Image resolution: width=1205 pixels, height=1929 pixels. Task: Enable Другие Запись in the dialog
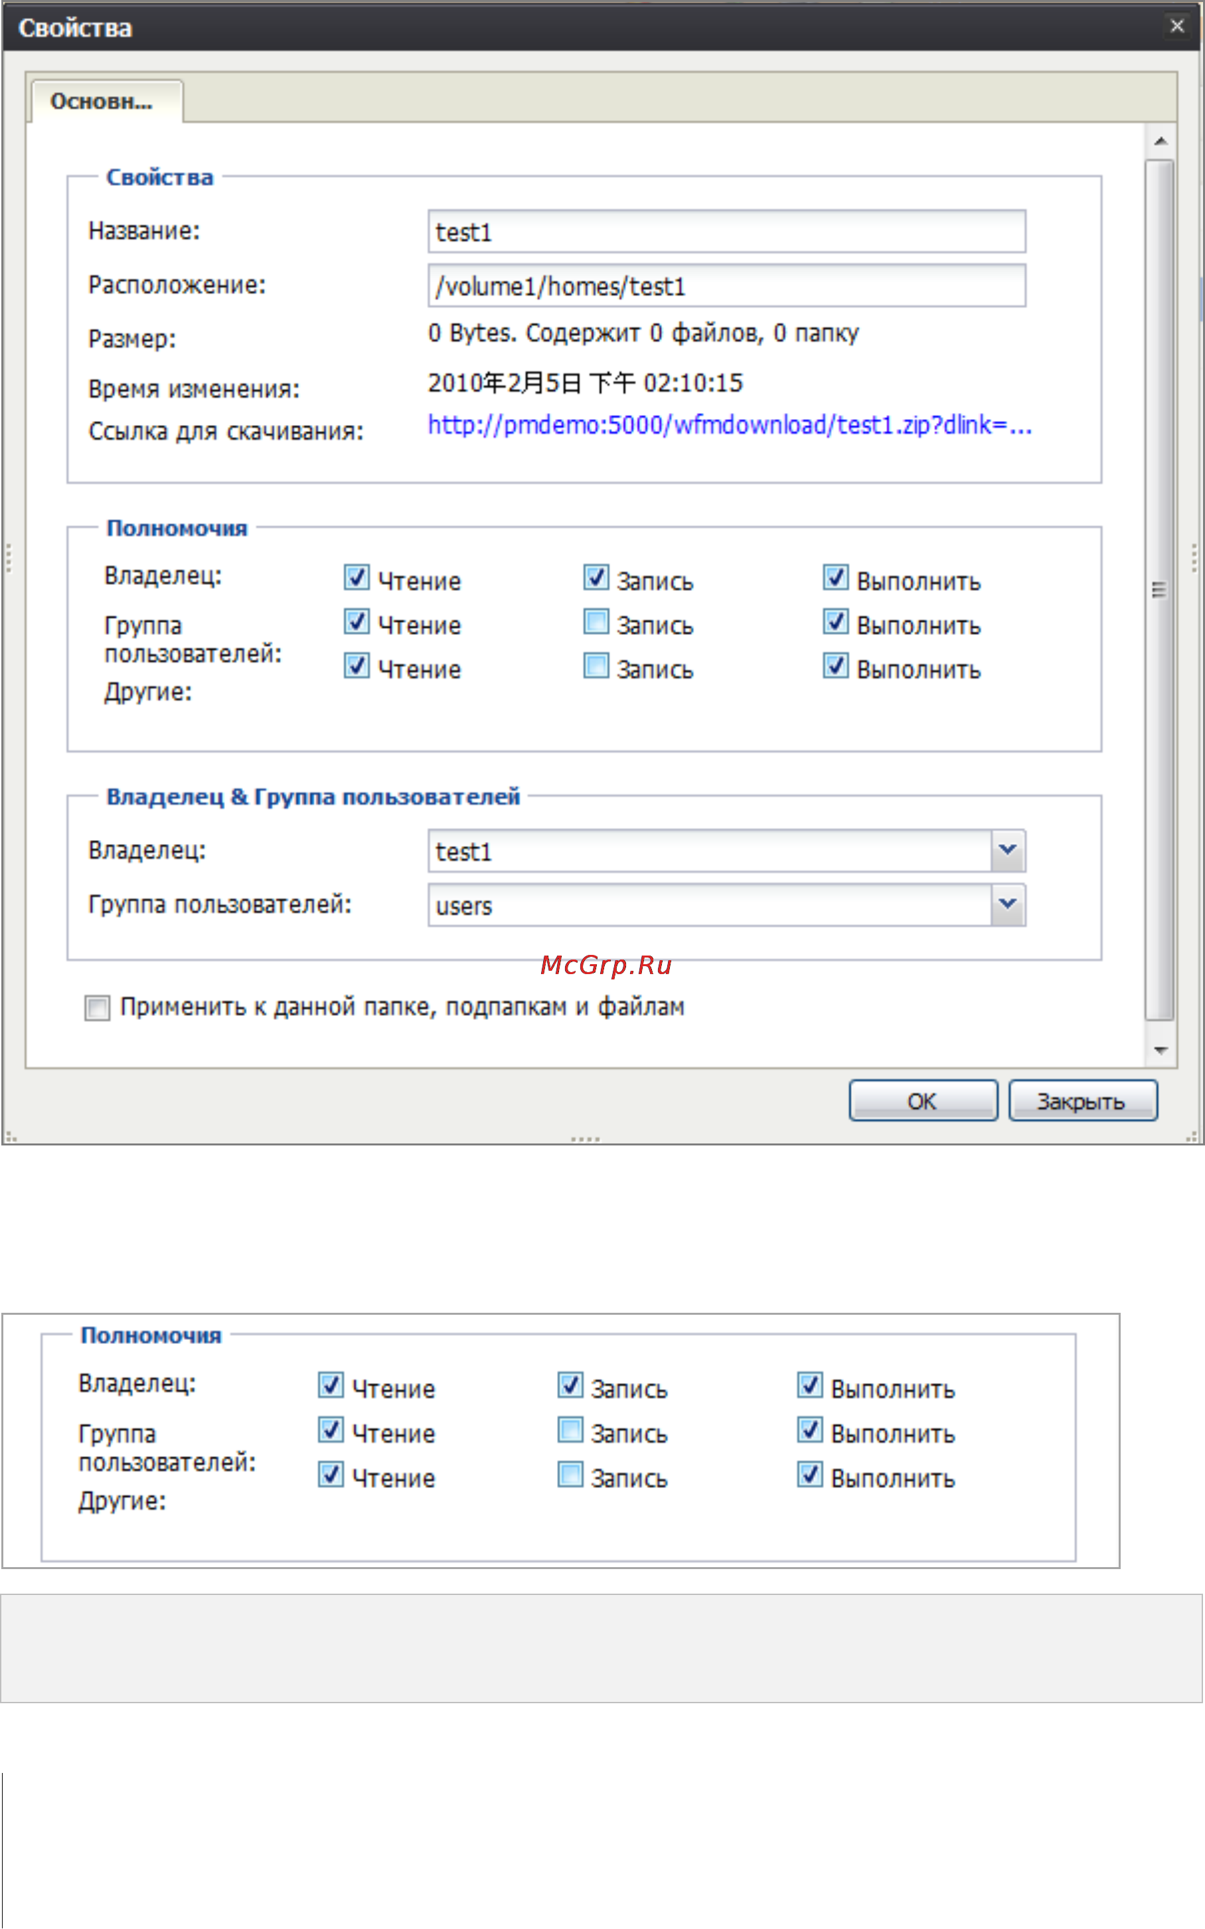click(x=596, y=665)
